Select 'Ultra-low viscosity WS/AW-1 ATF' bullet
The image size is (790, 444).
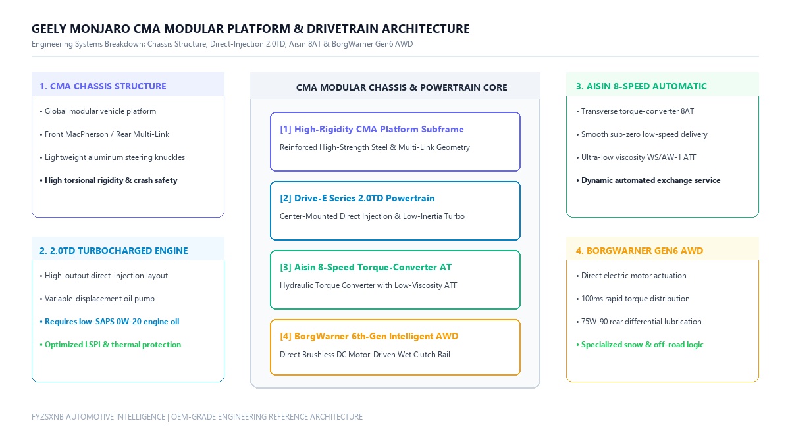[638, 157]
